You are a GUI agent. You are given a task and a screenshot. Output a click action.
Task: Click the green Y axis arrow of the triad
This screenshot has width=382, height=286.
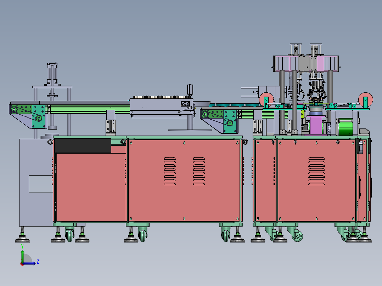tap(22, 256)
